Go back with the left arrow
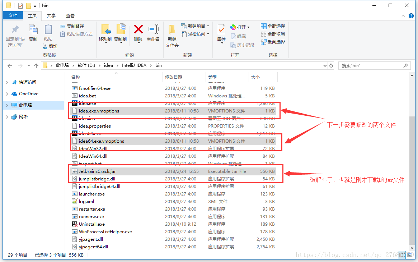 click(10, 65)
